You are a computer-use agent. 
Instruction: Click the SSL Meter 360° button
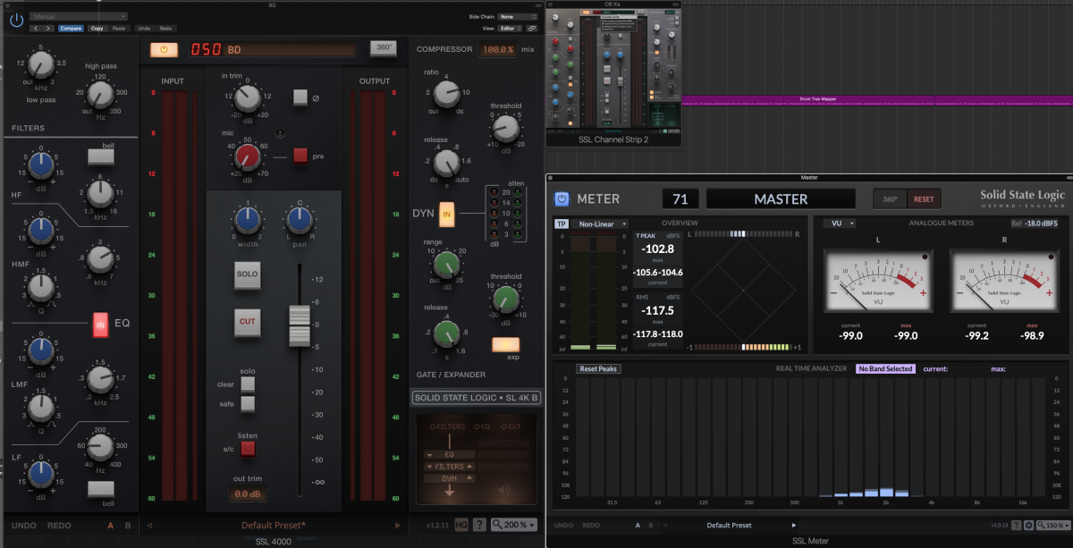(x=891, y=198)
